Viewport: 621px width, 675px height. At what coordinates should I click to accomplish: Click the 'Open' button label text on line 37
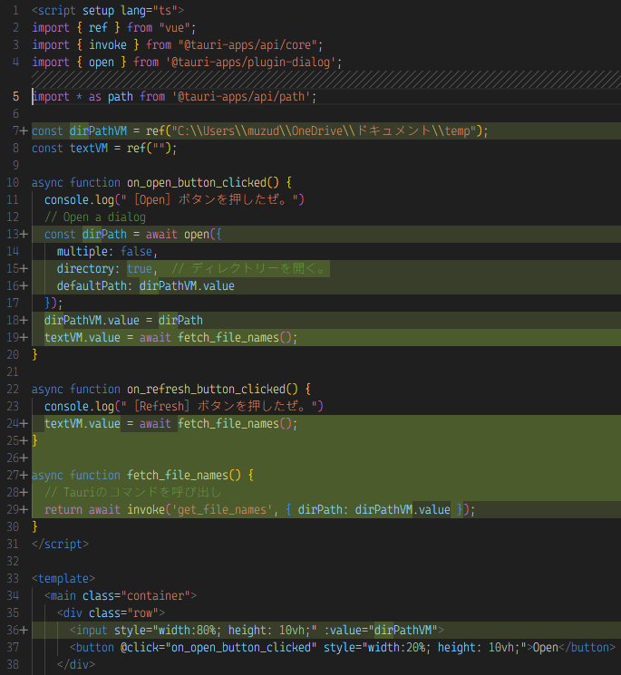click(x=546, y=648)
